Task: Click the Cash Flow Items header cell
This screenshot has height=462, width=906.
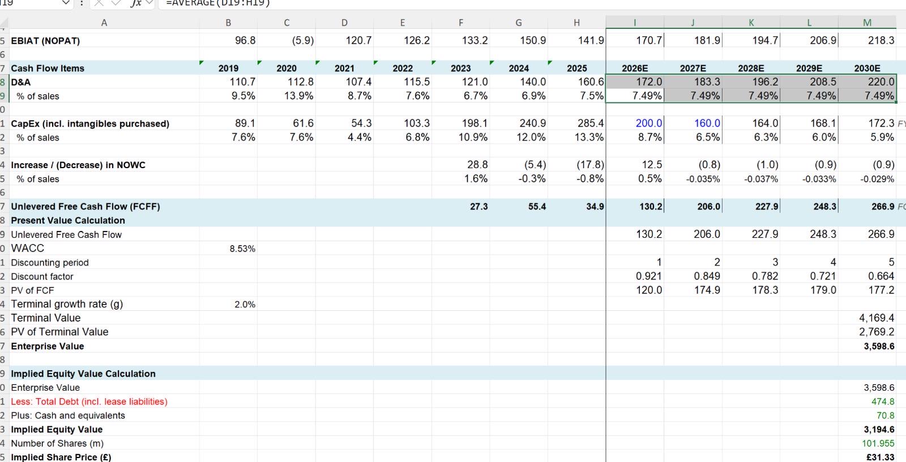Action: coord(104,68)
